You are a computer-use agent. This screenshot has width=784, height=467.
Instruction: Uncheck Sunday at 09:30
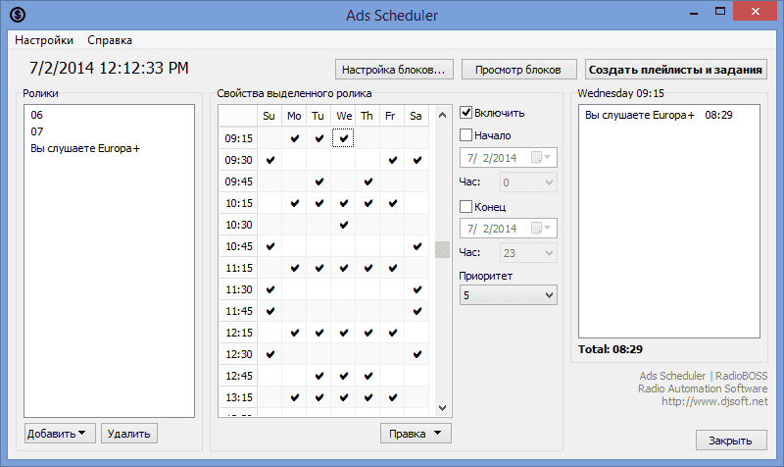(x=270, y=160)
